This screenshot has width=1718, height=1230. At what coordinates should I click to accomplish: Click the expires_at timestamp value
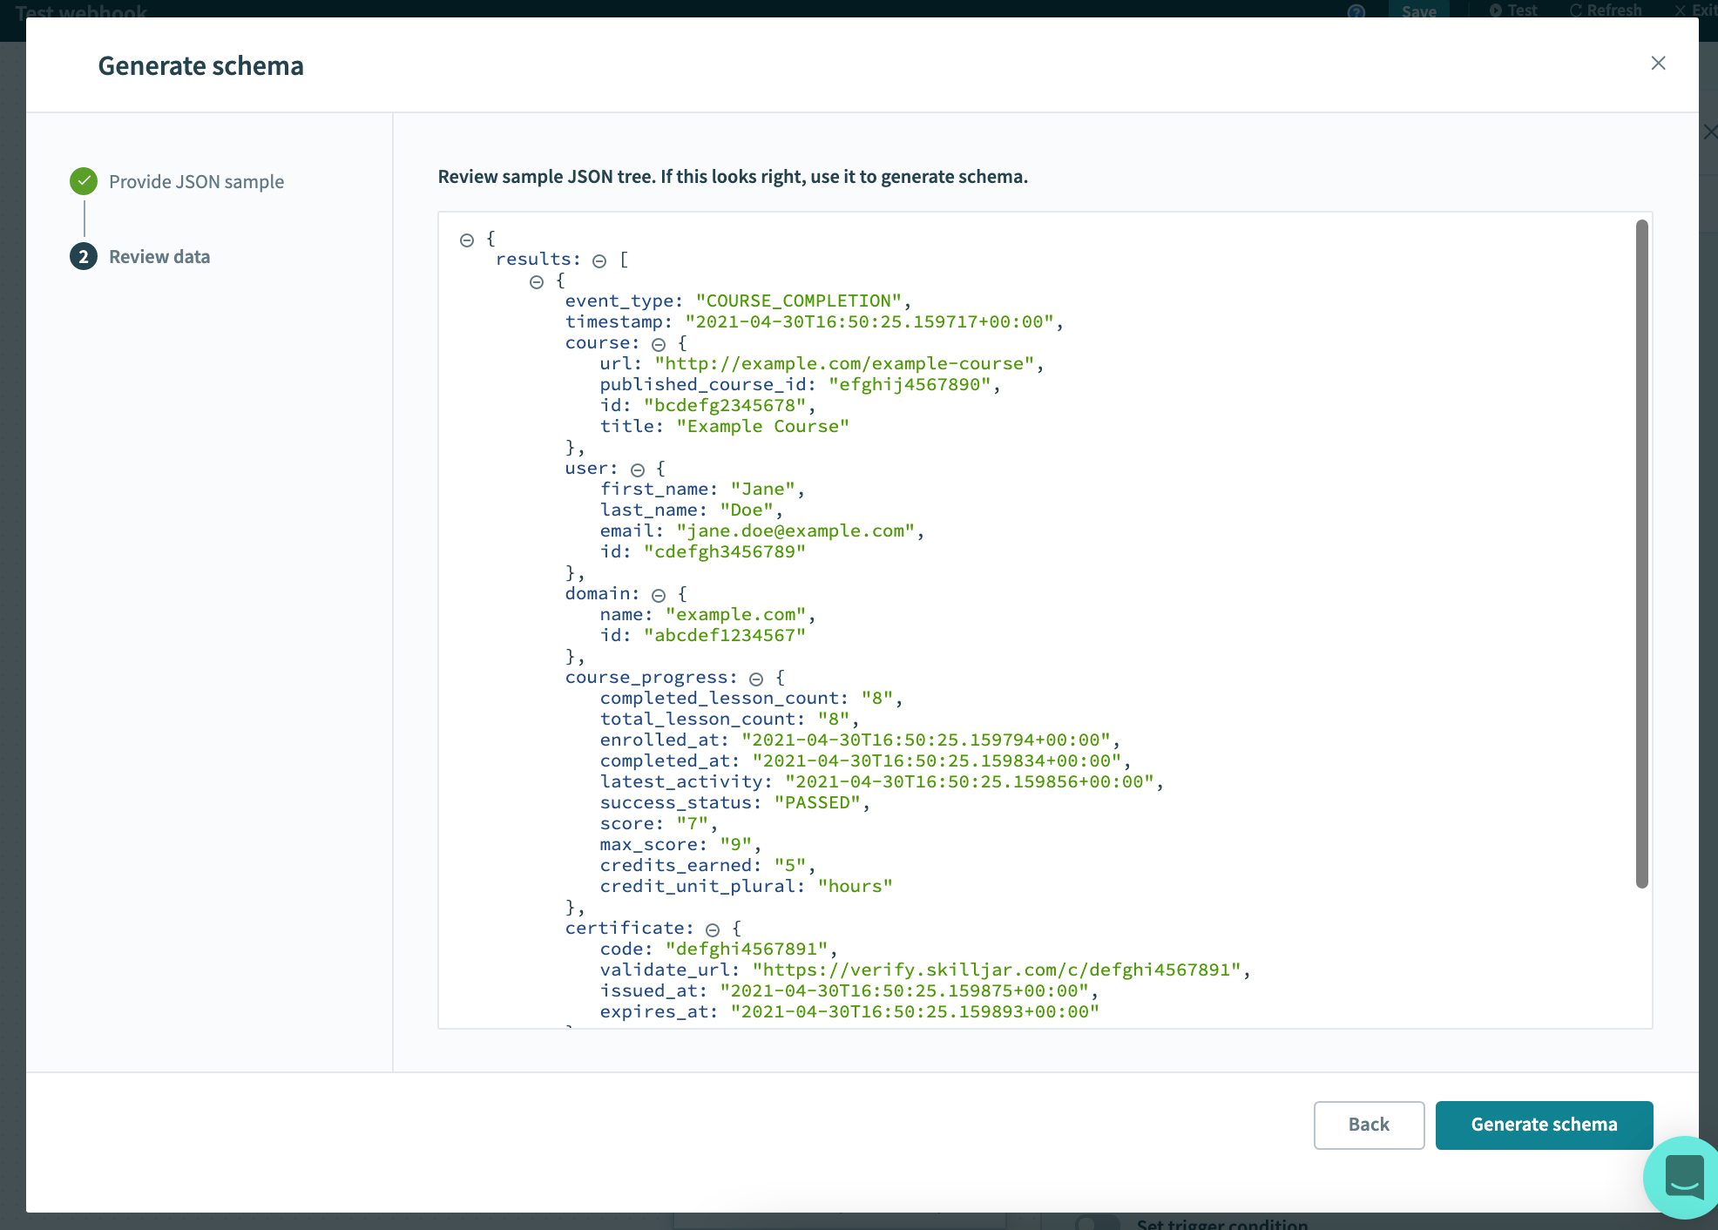pyautogui.click(x=915, y=1011)
